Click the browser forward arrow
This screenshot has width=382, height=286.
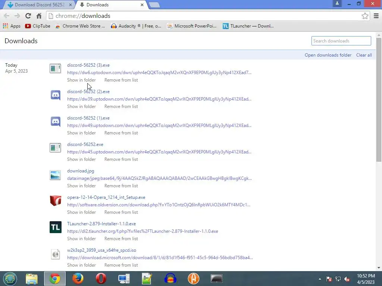click(17, 16)
